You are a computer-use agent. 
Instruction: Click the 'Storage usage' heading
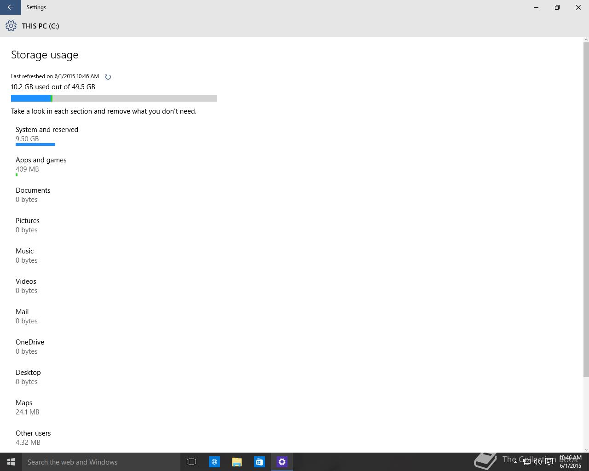(45, 55)
